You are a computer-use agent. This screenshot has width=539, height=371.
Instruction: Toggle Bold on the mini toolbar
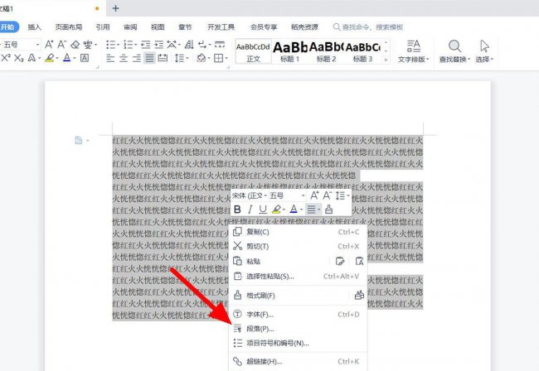pos(237,209)
